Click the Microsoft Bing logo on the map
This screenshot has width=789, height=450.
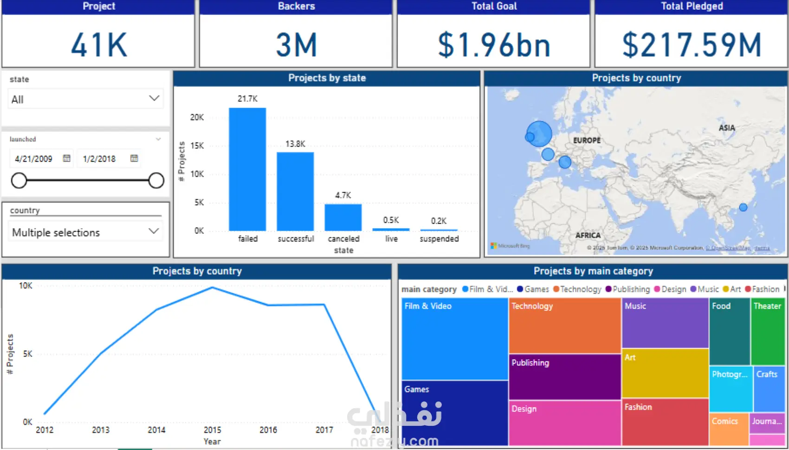click(x=510, y=246)
